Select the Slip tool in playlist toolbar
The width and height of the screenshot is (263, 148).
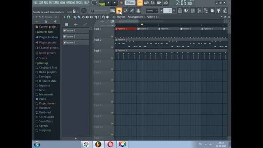[91, 17]
